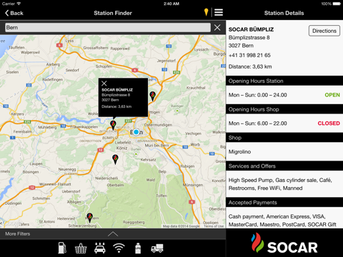The width and height of the screenshot is (343, 257).
Task: Click the green OPEN status
Action: (x=332, y=95)
